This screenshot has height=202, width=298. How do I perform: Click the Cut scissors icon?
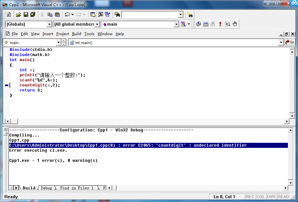pyautogui.click(x=42, y=15)
